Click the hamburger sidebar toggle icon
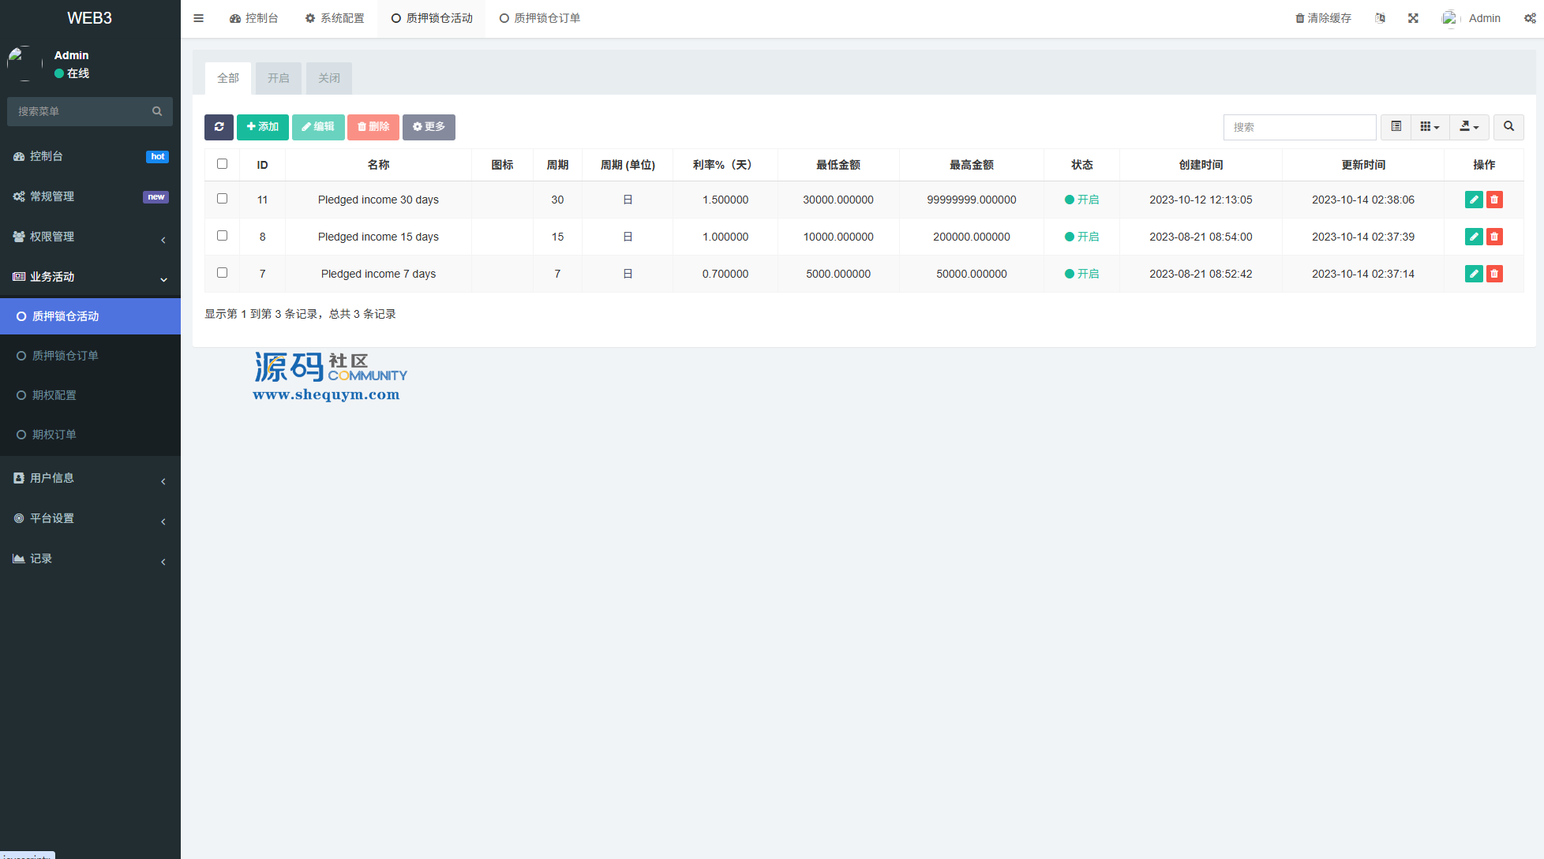The height and width of the screenshot is (859, 1544). point(199,18)
